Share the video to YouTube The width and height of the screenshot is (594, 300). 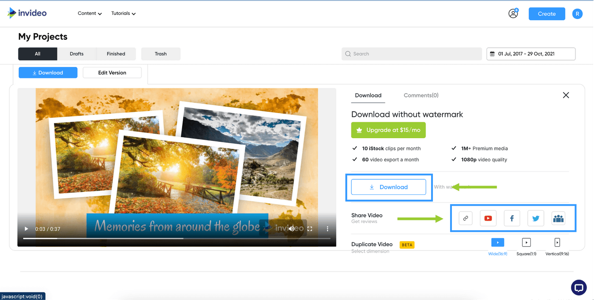click(x=488, y=218)
